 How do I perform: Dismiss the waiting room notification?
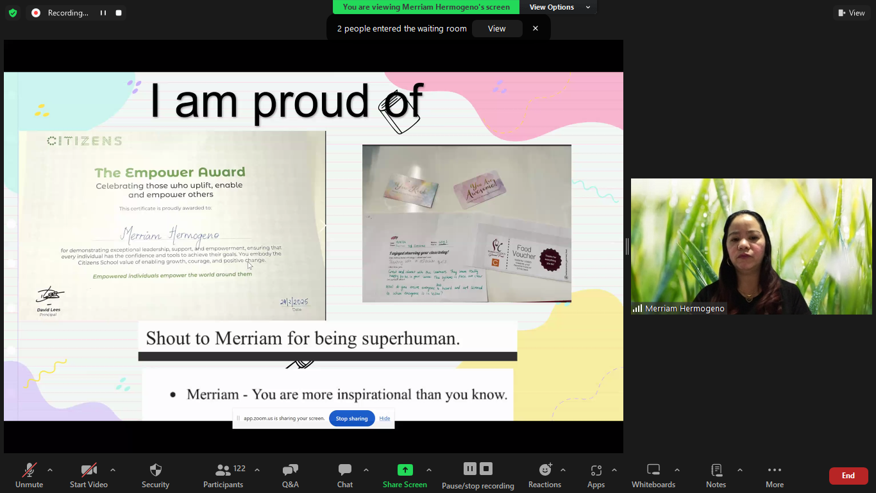click(x=535, y=28)
